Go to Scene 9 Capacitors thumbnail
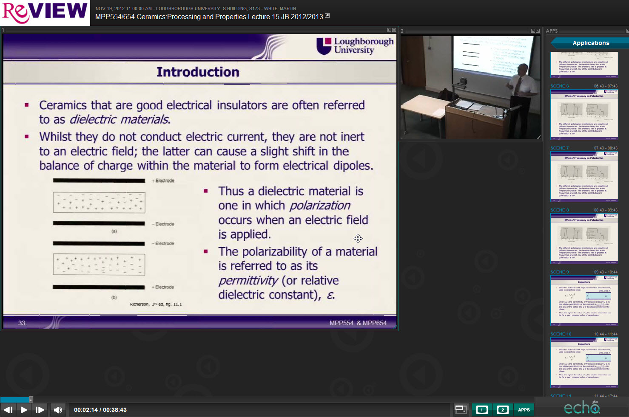This screenshot has width=629, height=417. pyautogui.click(x=584, y=300)
